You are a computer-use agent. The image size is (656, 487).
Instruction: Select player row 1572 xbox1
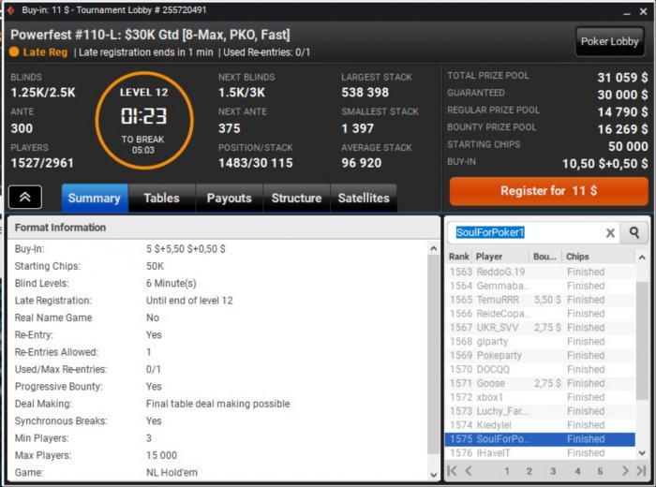(x=541, y=397)
